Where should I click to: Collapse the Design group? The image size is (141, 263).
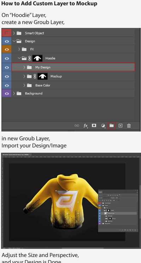(x=14, y=41)
